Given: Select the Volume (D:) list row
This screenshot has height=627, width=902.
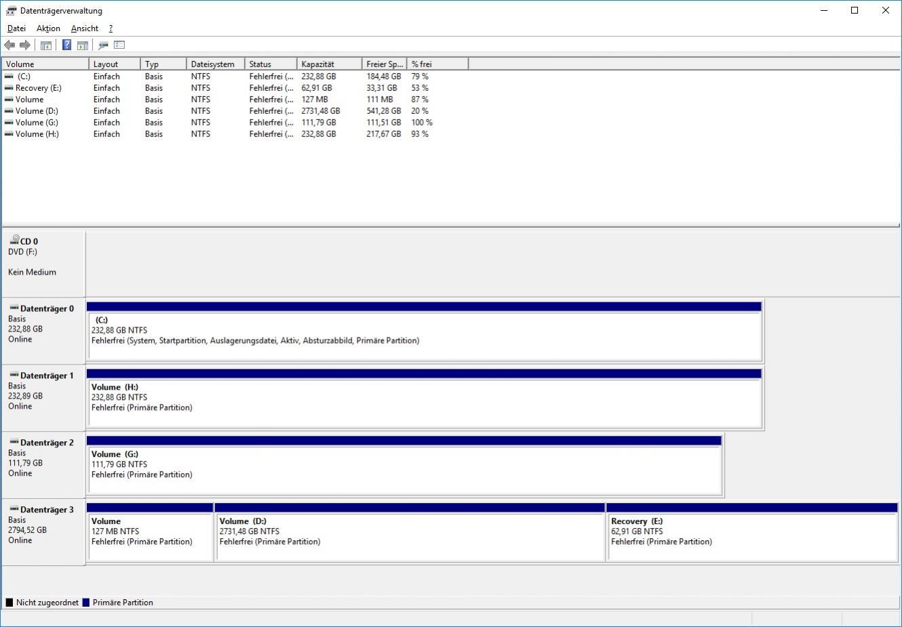Looking at the screenshot, I should [235, 111].
